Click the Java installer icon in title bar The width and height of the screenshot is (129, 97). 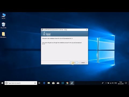click(42, 30)
